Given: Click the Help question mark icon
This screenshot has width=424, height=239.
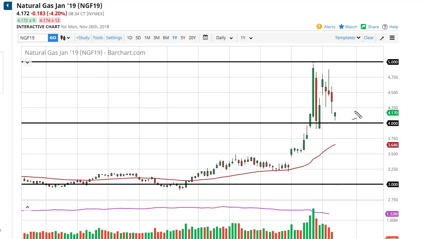Looking at the screenshot, I should pyautogui.click(x=385, y=27).
